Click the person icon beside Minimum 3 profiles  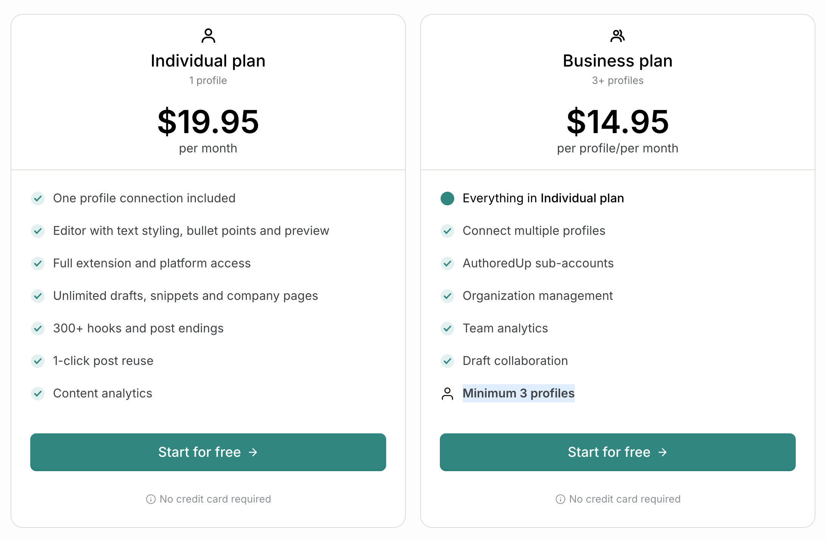[x=447, y=393]
